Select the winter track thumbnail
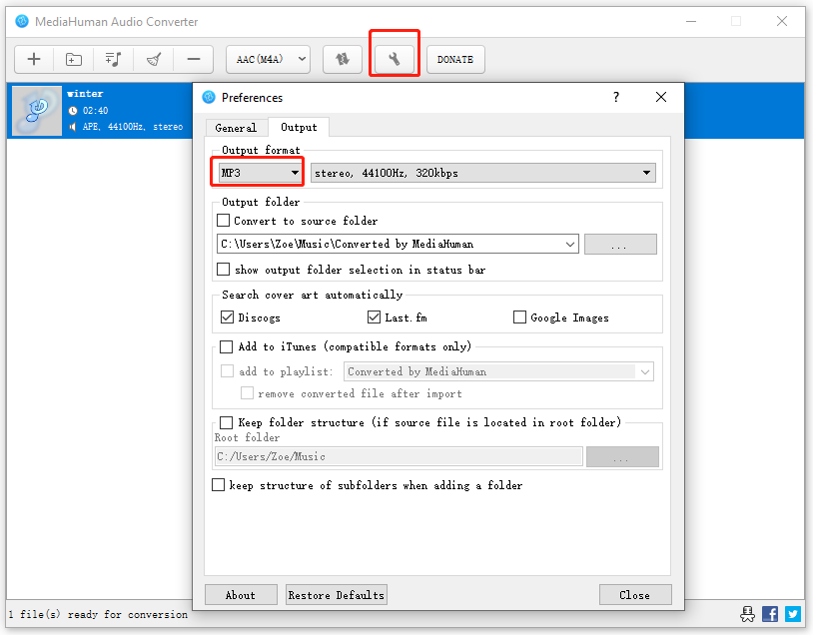Viewport: 813px width, 635px height. click(x=37, y=111)
